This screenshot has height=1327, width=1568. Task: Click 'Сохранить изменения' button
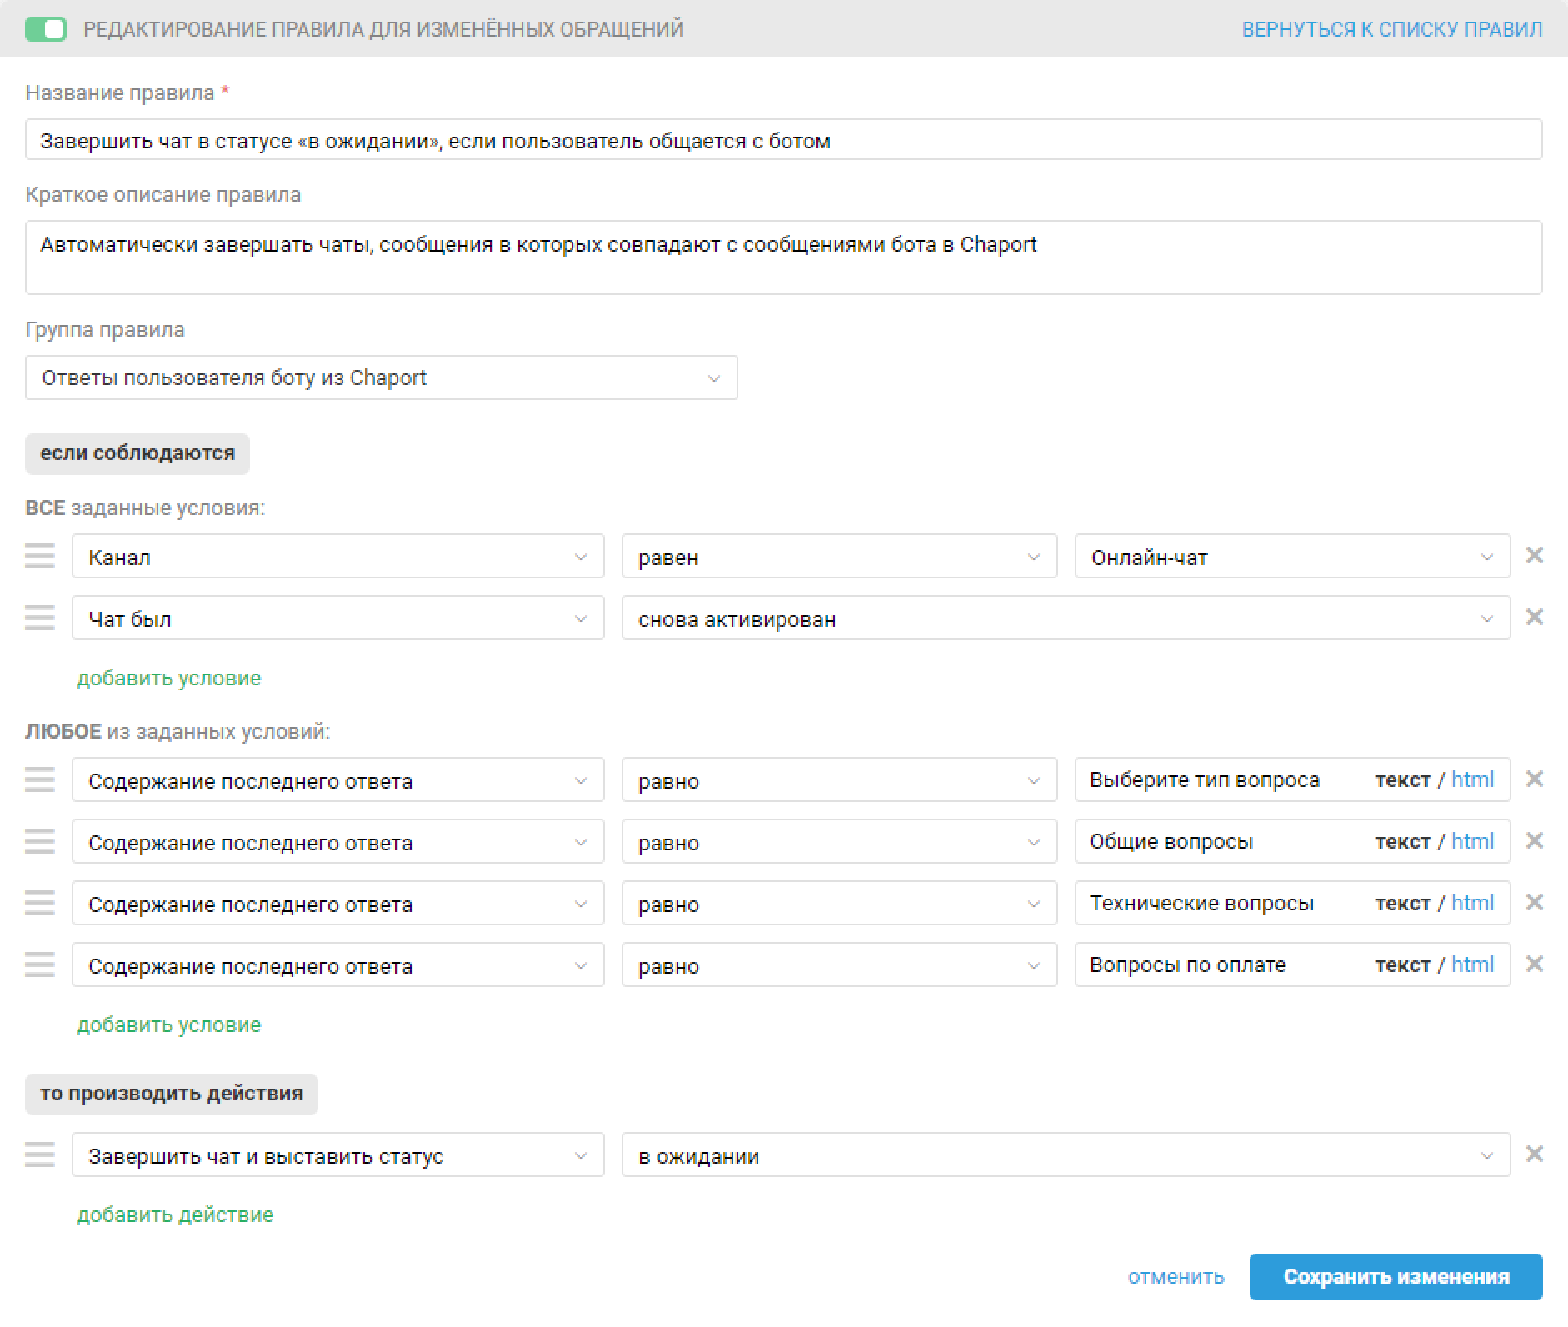point(1396,1276)
